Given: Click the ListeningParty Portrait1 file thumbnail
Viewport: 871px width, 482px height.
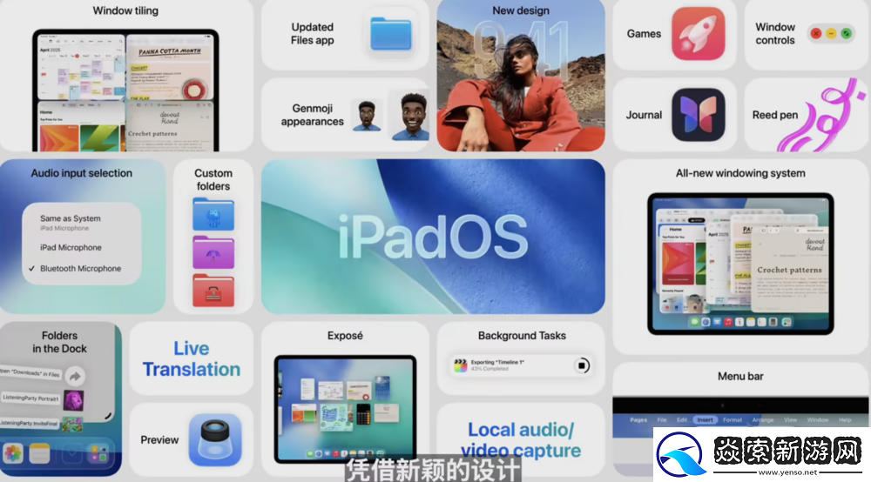Looking at the screenshot, I should click(x=73, y=400).
